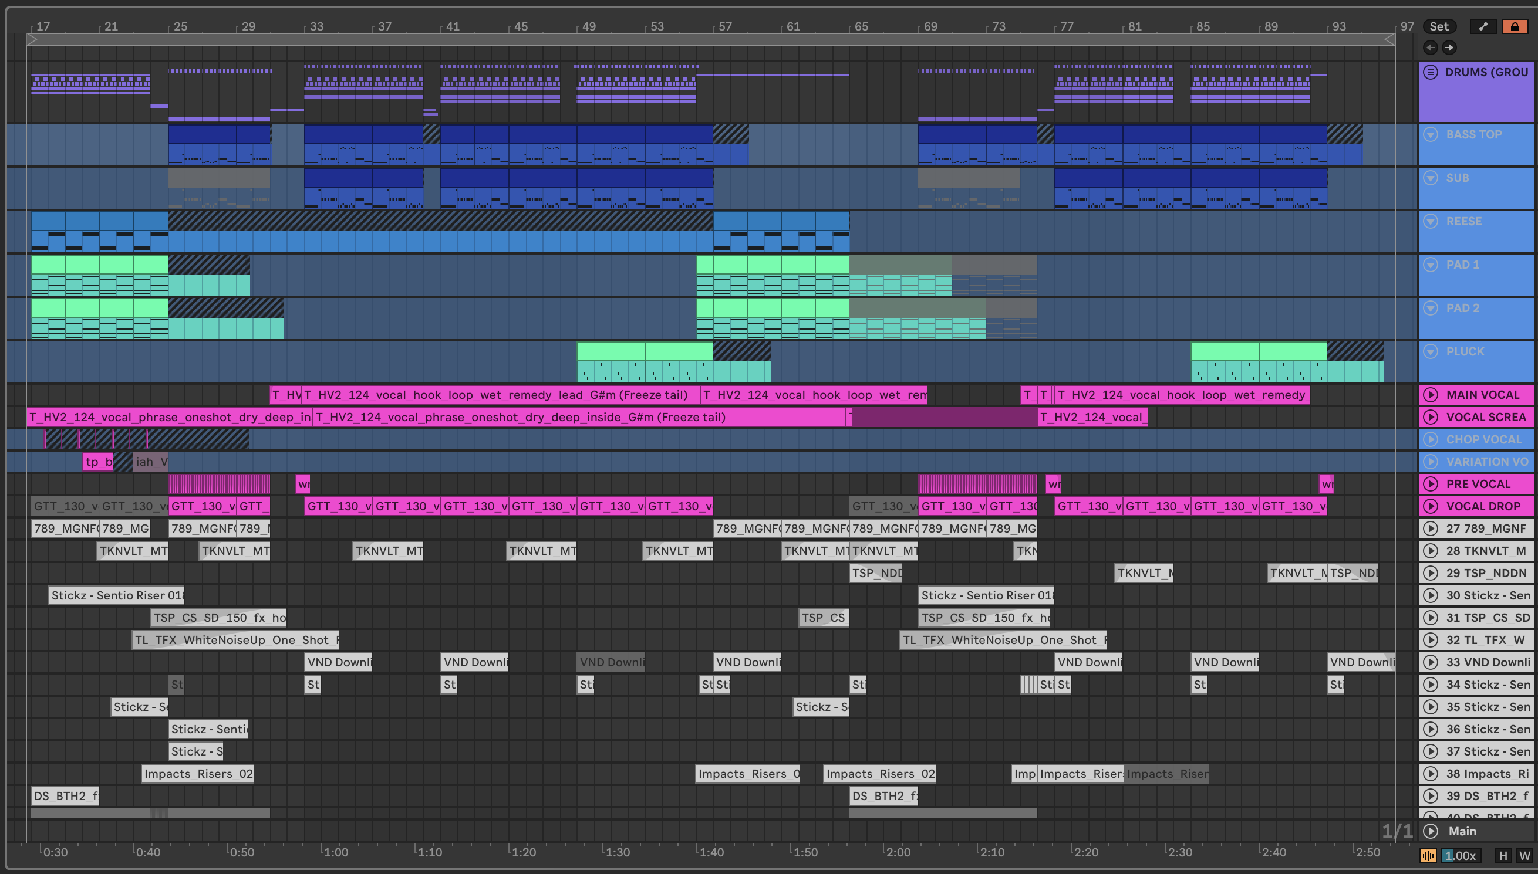This screenshot has width=1538, height=874.
Task: Click the 37 Stickz - Sen track unfold icon
Action: click(1431, 751)
